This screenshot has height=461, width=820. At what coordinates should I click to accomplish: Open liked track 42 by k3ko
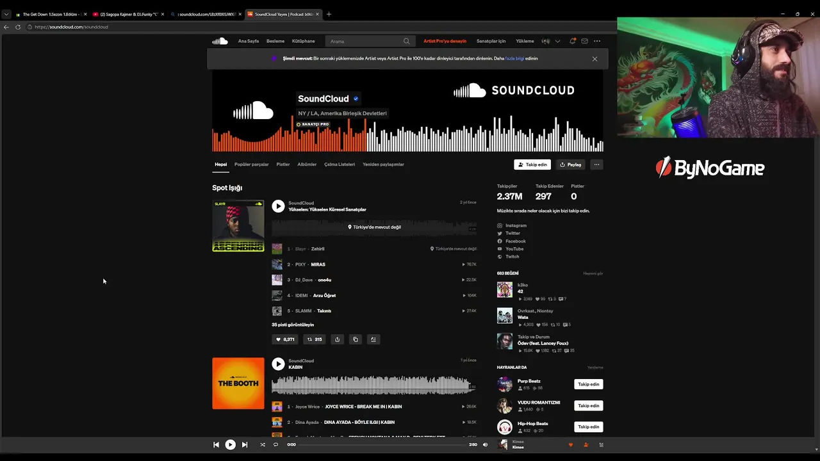(521, 291)
